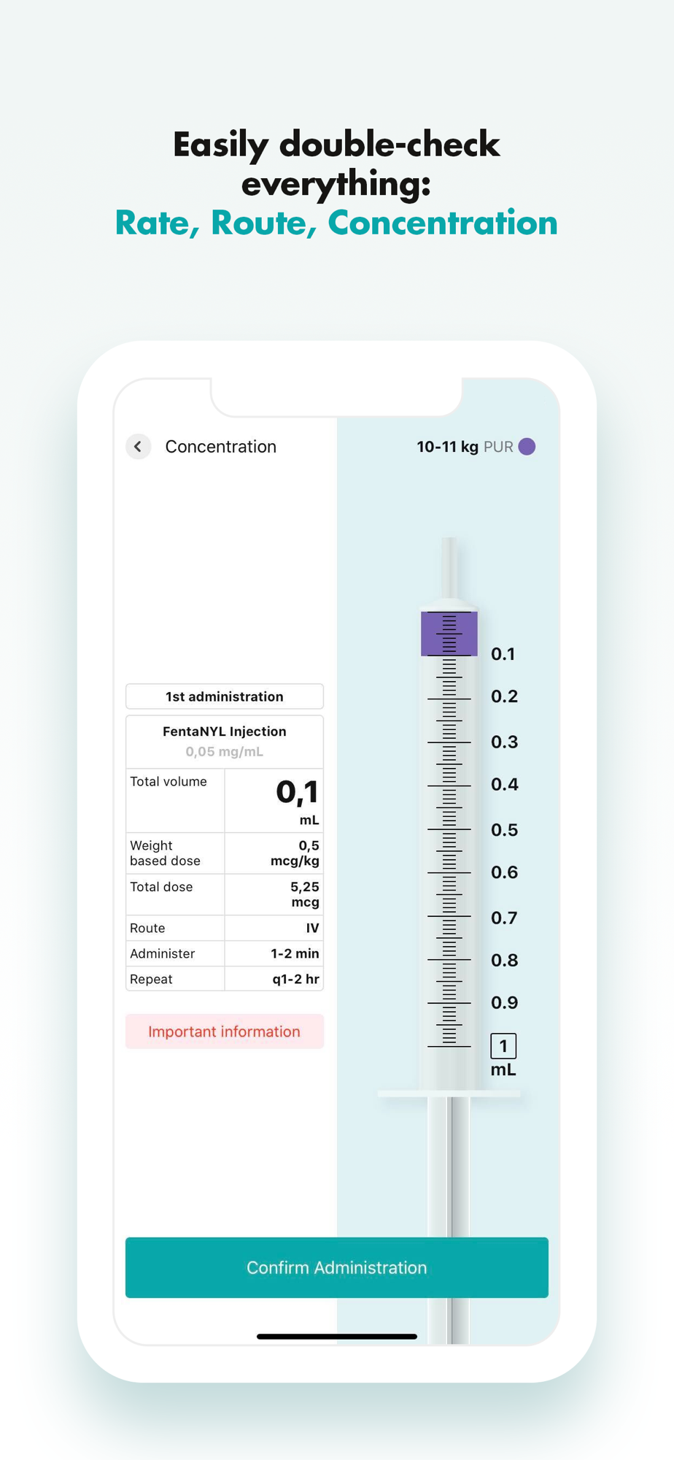674x1460 pixels.
Task: Click the 0.5 syringe scale mark
Action: pos(504,830)
